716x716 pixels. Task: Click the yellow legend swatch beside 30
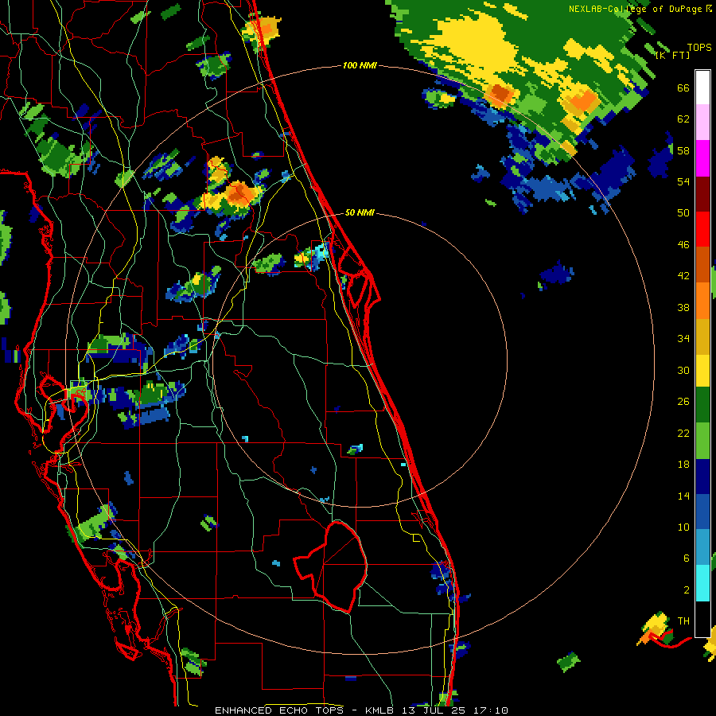click(702, 370)
